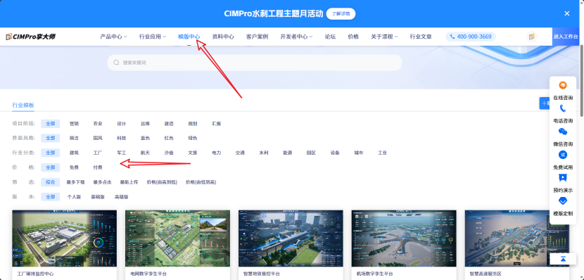The width and height of the screenshot is (584, 280).
Task: Sort by 最多下载
Action: [x=75, y=182]
